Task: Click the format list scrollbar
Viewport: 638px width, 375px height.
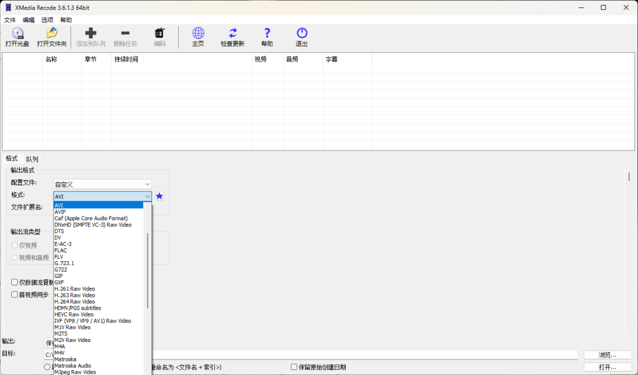Action: 148,271
